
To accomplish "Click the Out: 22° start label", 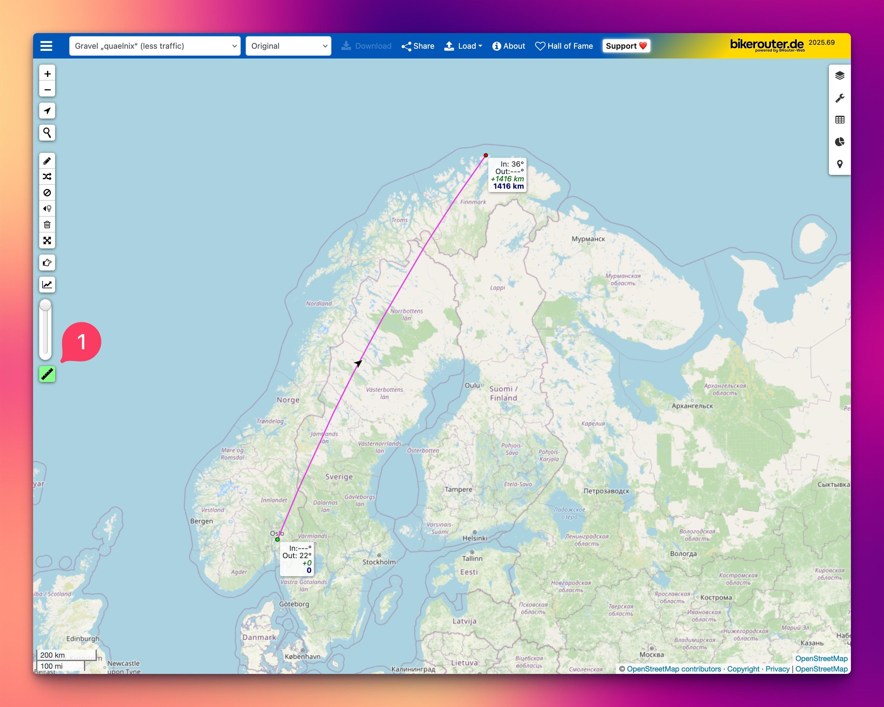I will tap(297, 556).
